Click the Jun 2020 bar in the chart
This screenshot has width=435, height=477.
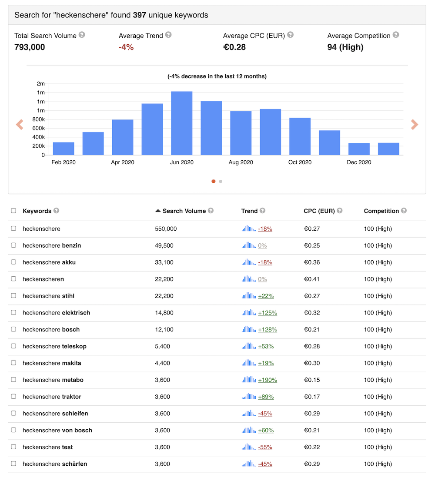point(182,123)
